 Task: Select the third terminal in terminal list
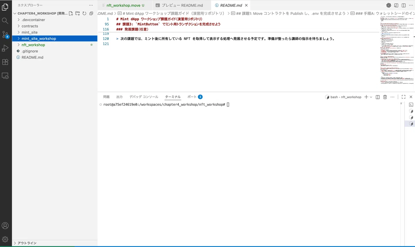click(411, 117)
